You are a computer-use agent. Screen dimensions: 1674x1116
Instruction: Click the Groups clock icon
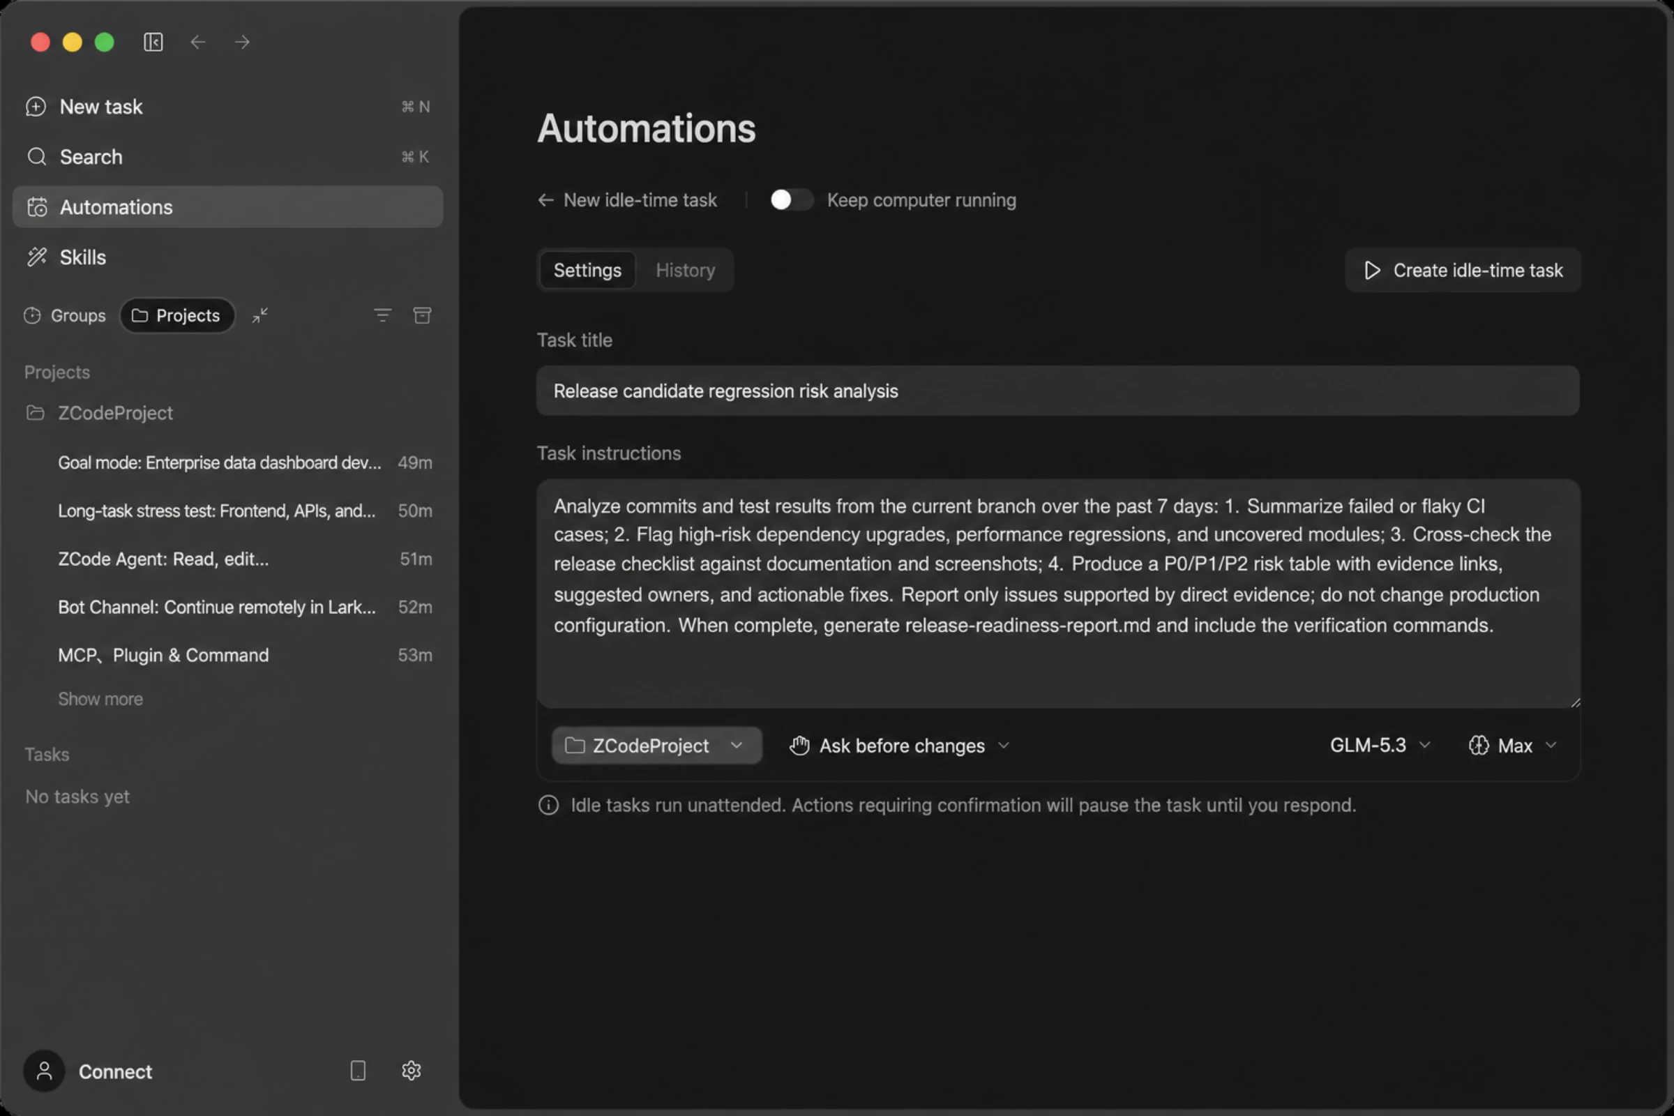[x=32, y=315]
